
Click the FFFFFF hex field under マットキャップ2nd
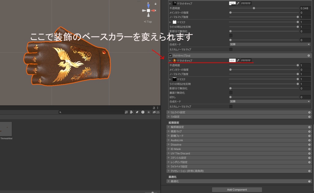[x=246, y=60]
